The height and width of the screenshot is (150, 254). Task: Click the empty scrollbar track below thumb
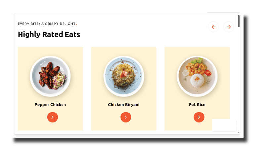pyautogui.click(x=239, y=79)
